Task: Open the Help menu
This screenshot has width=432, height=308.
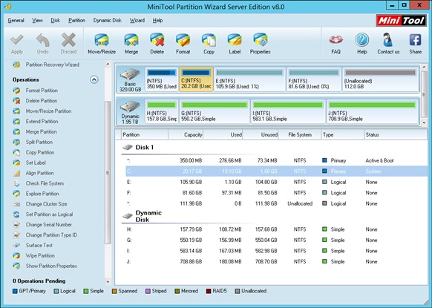Action: 157,20
